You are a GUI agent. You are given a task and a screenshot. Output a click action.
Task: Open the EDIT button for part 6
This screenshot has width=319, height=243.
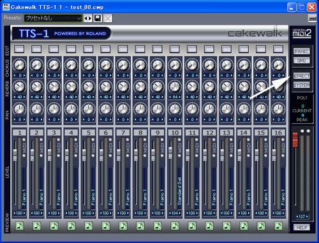click(x=105, y=49)
